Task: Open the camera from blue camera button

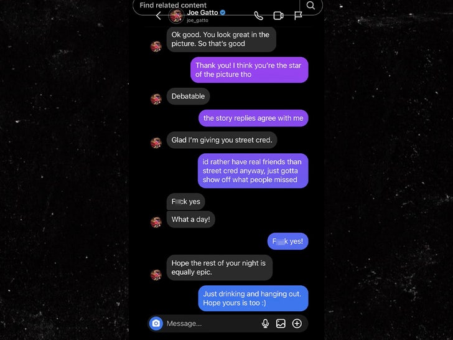Action: click(156, 323)
